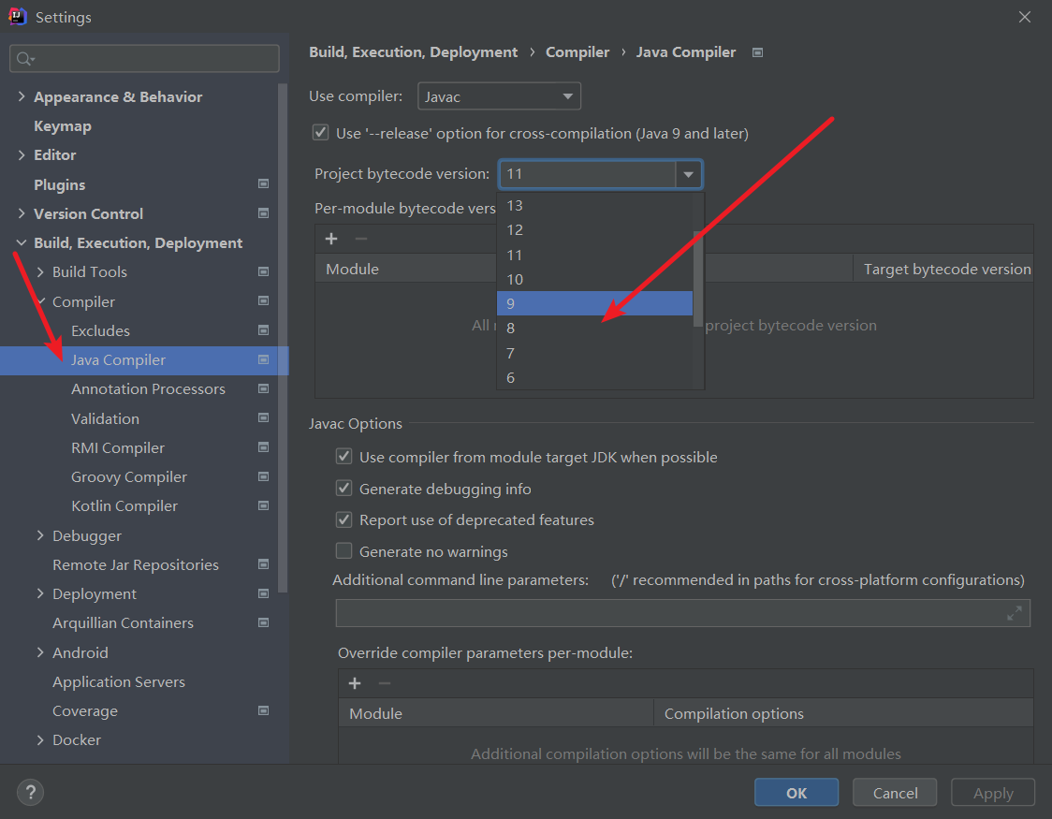Choose bytecode version 6 in dropdown list
Viewport: 1052px width, 819px height.
pos(594,377)
